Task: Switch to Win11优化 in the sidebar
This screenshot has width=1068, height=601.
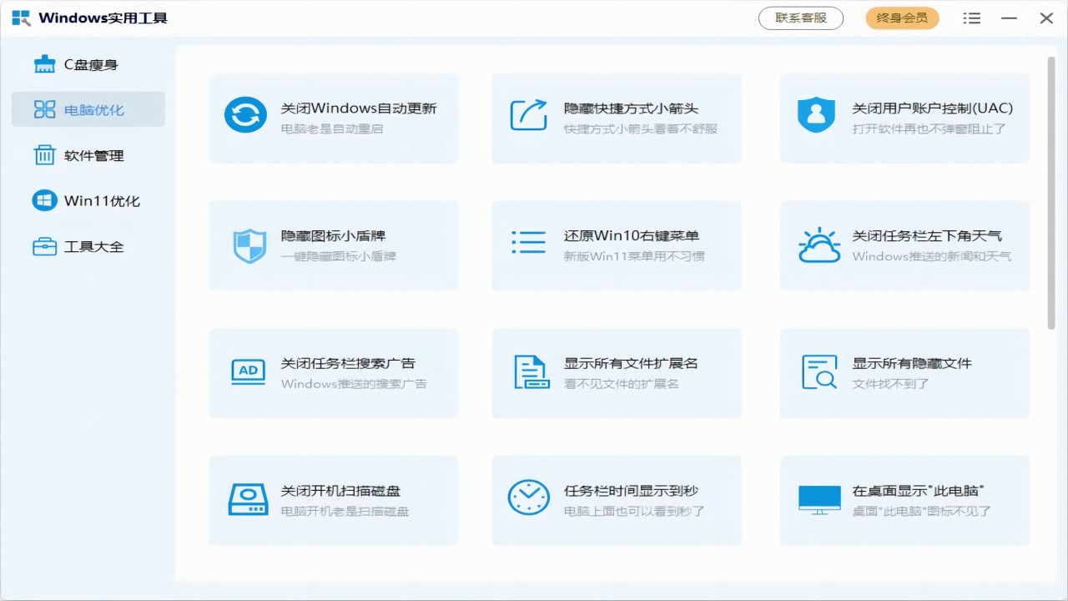Action: pos(88,201)
